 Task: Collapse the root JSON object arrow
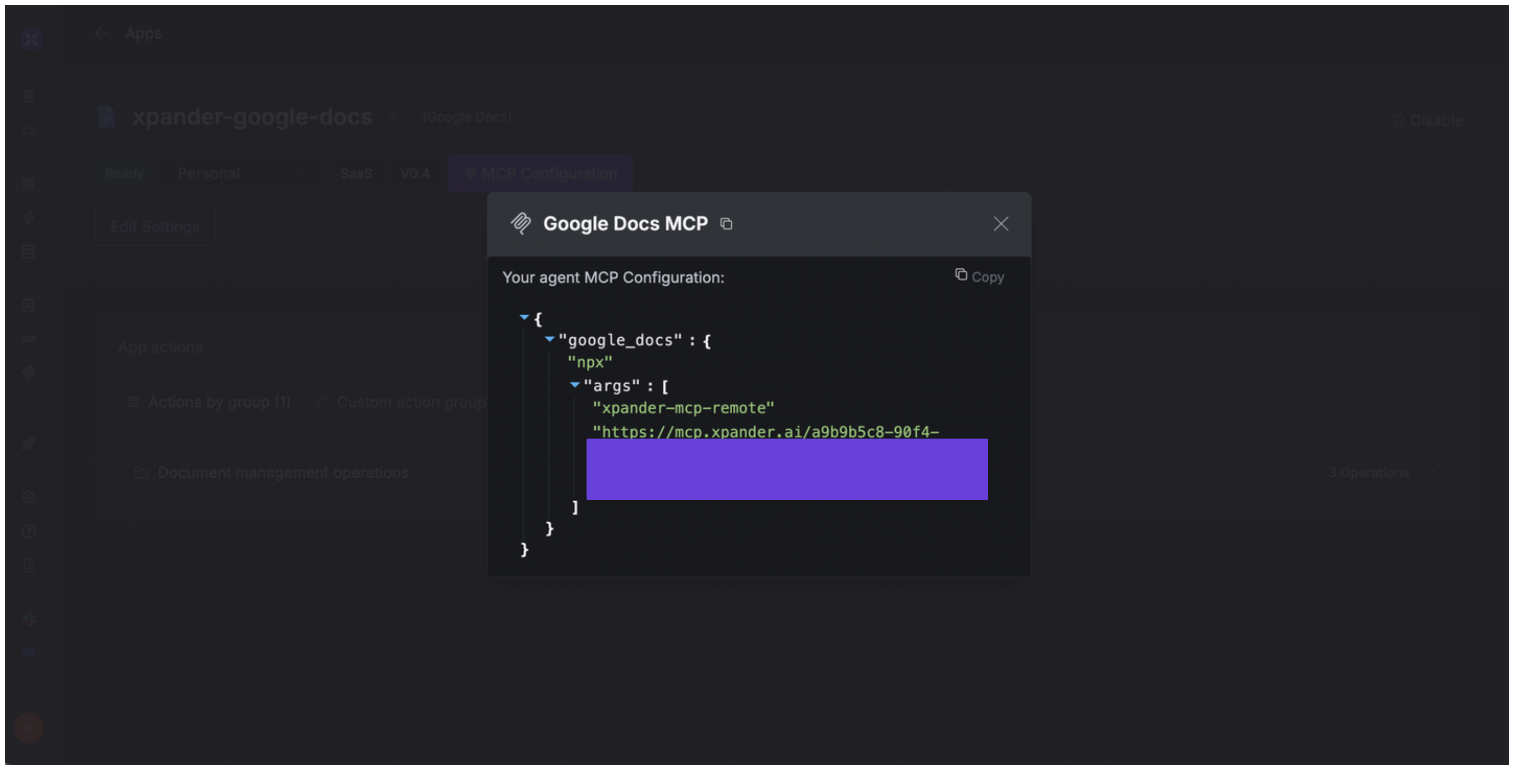[x=524, y=317]
